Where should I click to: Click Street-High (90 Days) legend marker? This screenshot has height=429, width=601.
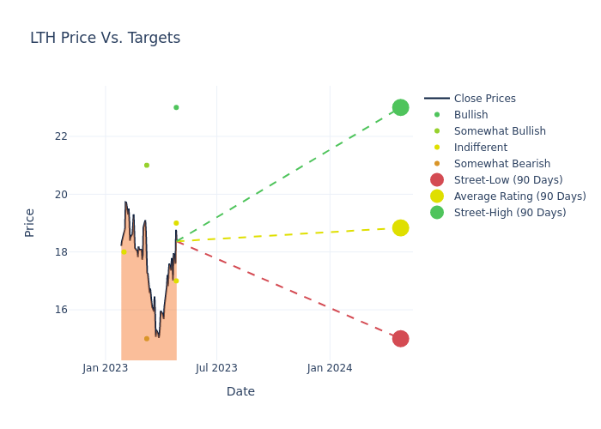pos(437,213)
